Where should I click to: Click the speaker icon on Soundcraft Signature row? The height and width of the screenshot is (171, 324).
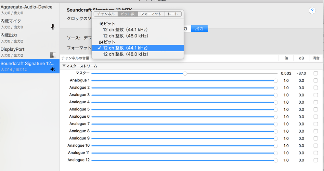tap(53, 69)
